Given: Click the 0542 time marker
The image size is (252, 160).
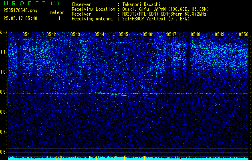Looking at the screenshot, I should 51,34.
